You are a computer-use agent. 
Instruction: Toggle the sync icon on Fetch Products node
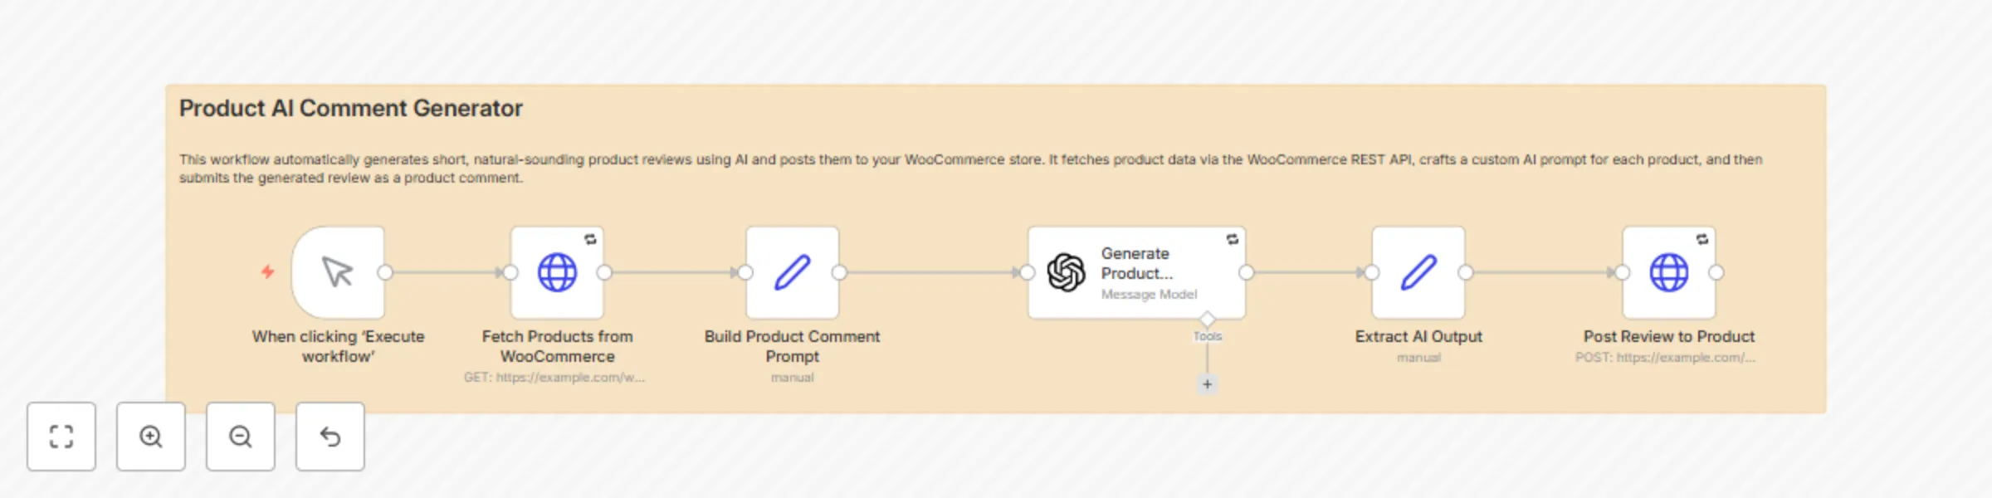592,240
